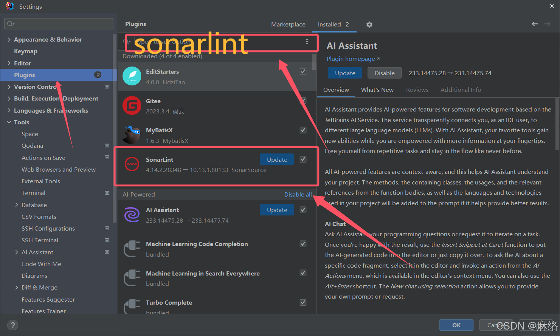Click the SonarLint plugin icon
560x336 pixels.
tap(132, 164)
